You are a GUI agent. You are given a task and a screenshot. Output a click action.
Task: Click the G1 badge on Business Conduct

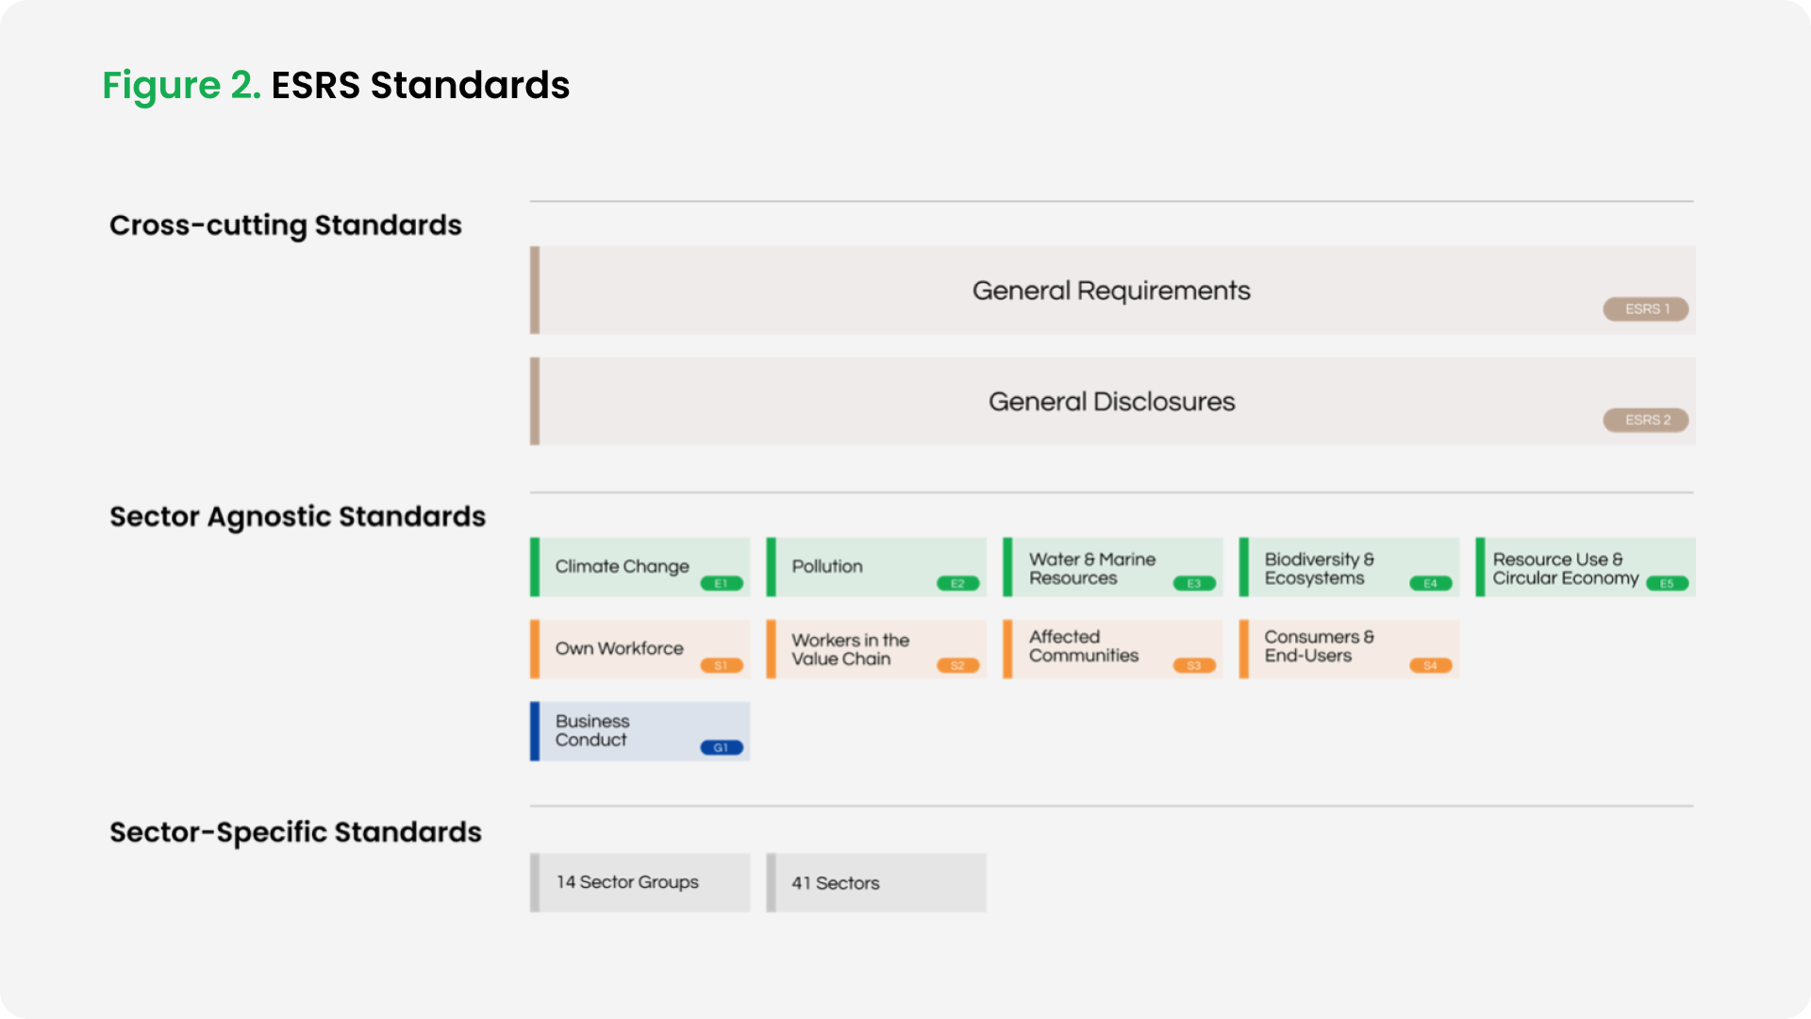click(721, 746)
